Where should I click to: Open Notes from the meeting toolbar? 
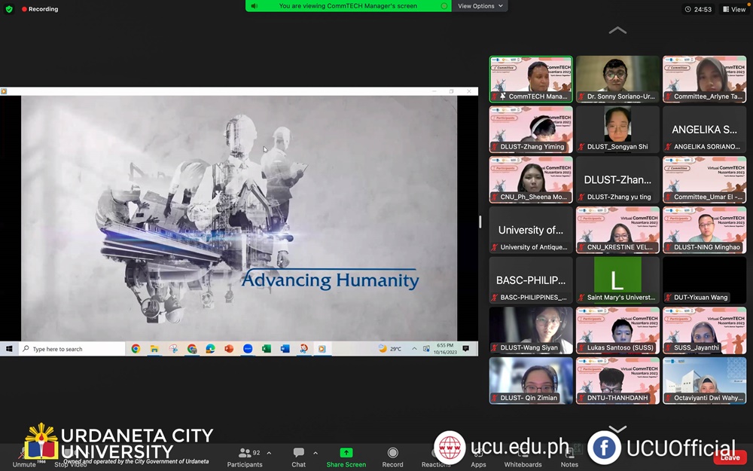point(569,457)
